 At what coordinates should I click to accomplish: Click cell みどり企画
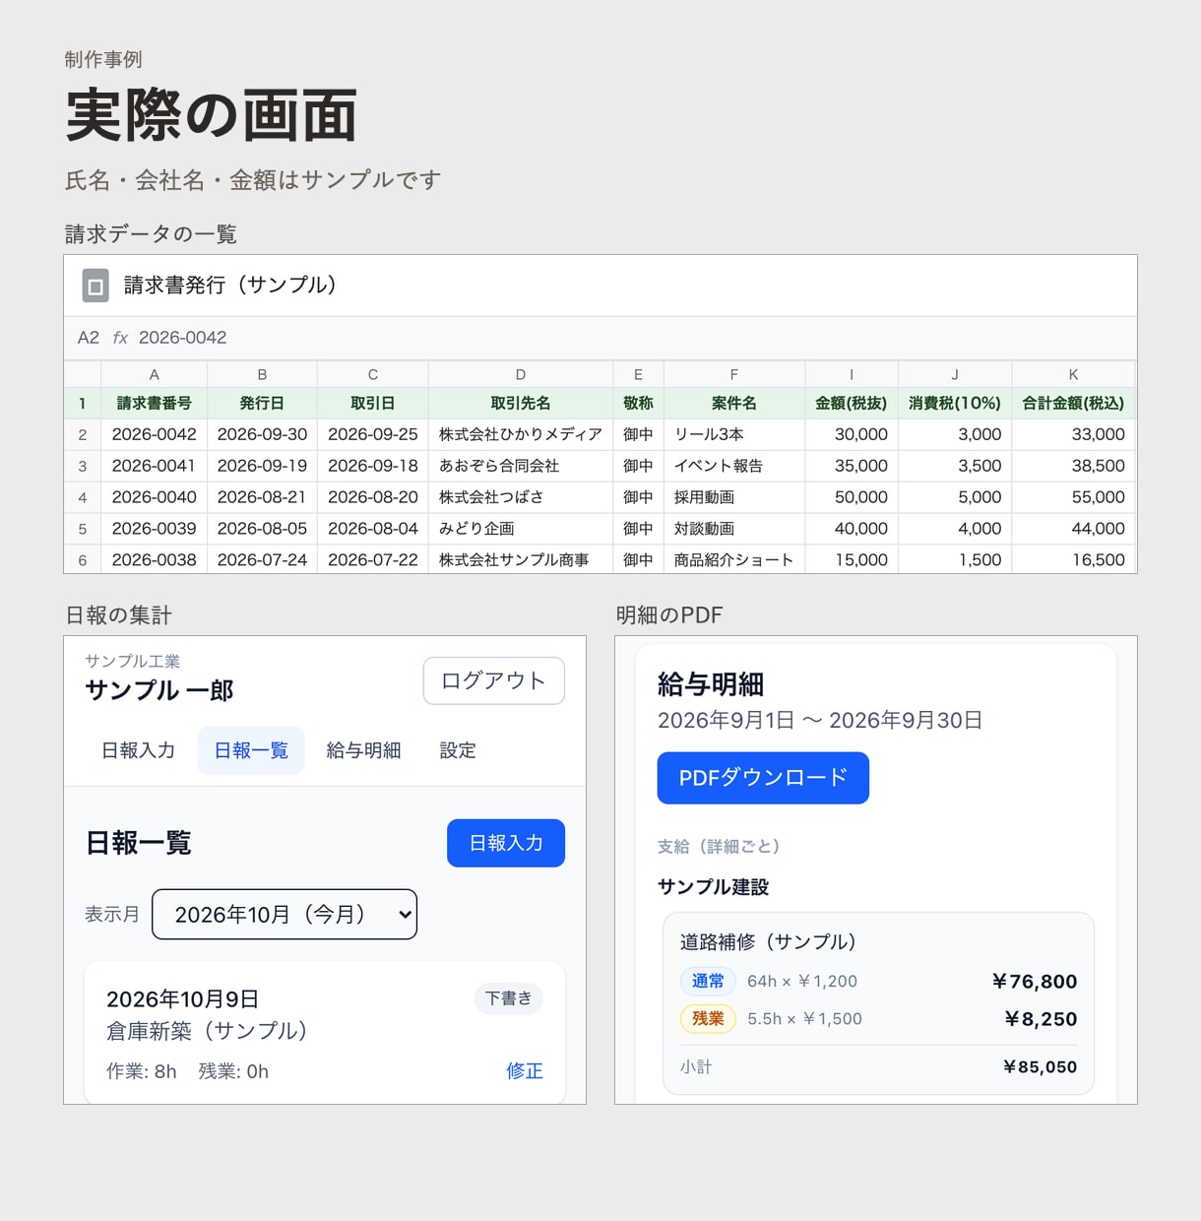tap(521, 529)
